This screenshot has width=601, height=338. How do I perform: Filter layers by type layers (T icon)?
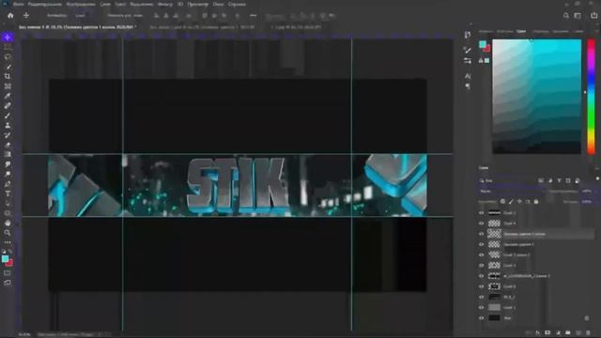pyautogui.click(x=560, y=180)
